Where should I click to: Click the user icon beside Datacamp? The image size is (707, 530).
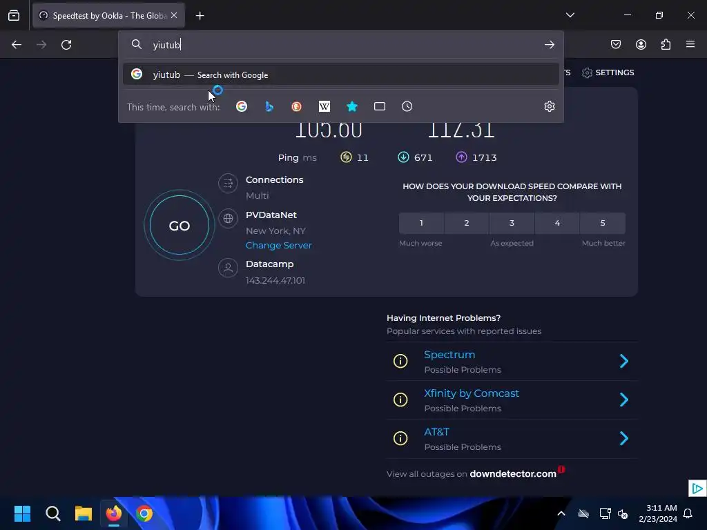point(228,268)
